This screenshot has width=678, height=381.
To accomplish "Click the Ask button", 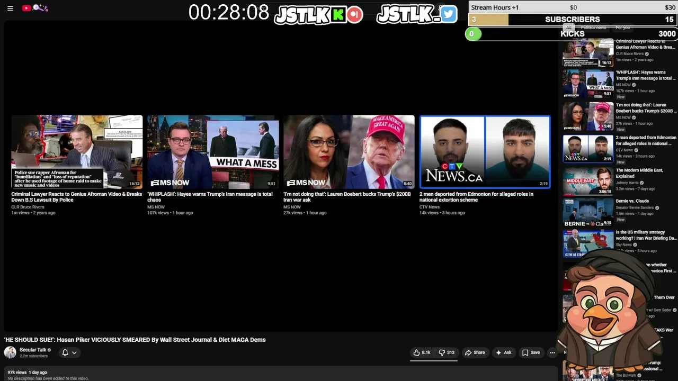I will pyautogui.click(x=503, y=352).
